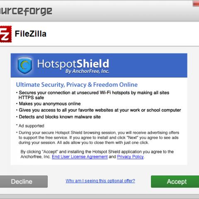This screenshot has height=199, width=199.
Task: Click the FileZilla title text
Action: 31,34
